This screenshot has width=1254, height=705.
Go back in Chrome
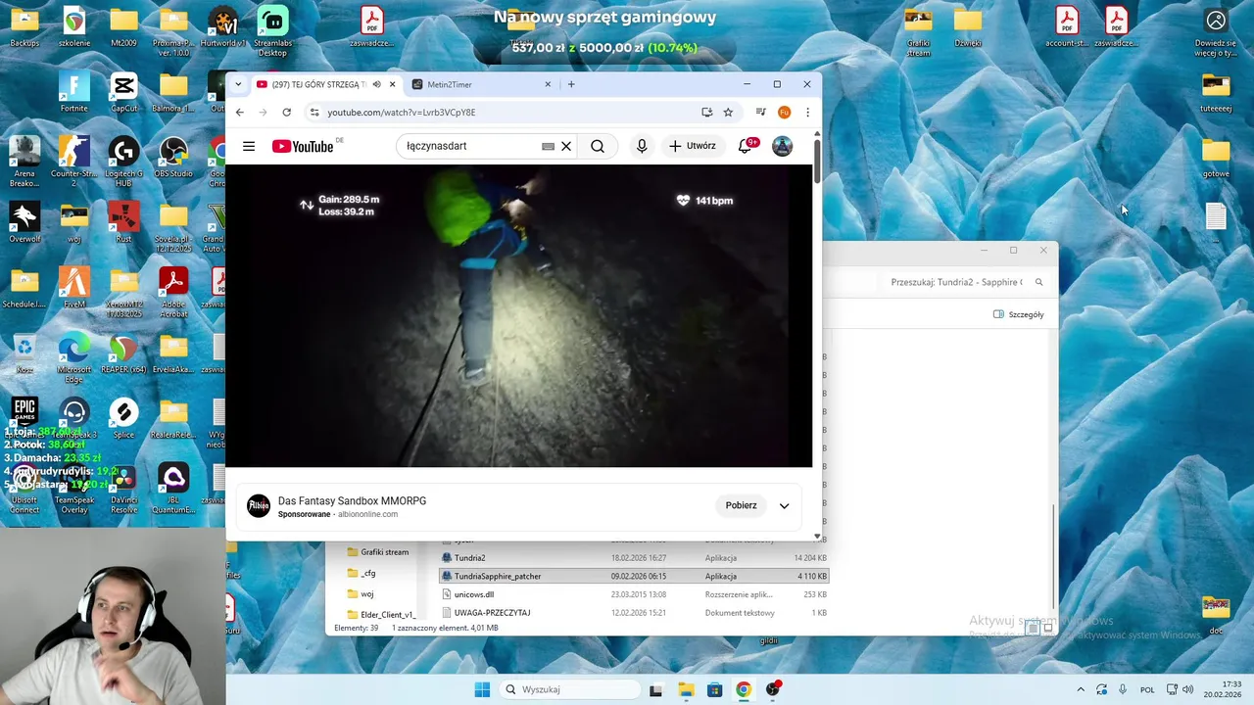coord(239,113)
